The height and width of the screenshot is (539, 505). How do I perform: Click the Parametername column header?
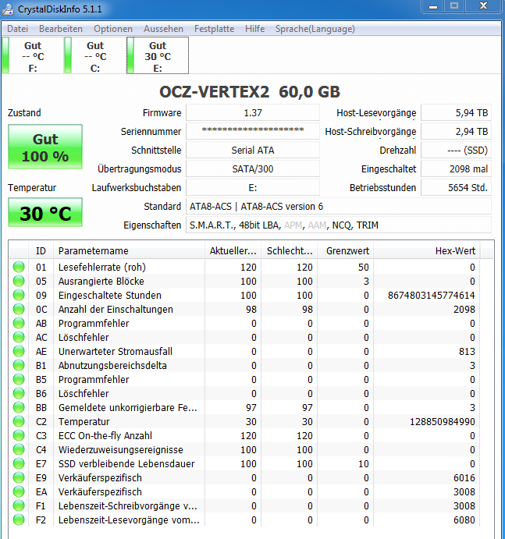click(129, 251)
